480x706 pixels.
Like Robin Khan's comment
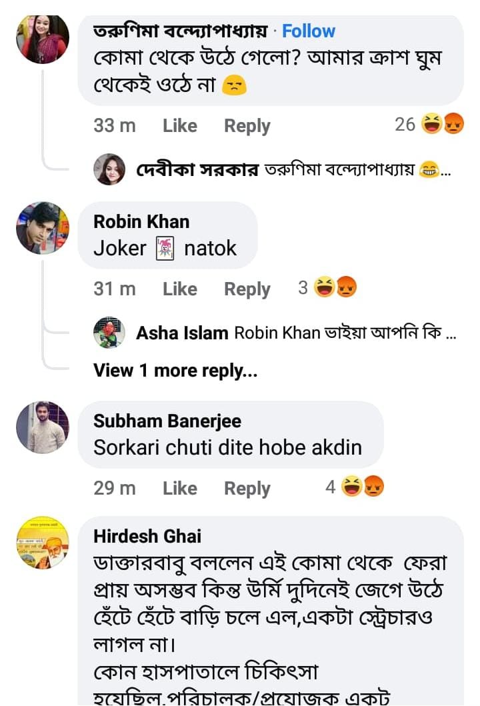click(179, 289)
